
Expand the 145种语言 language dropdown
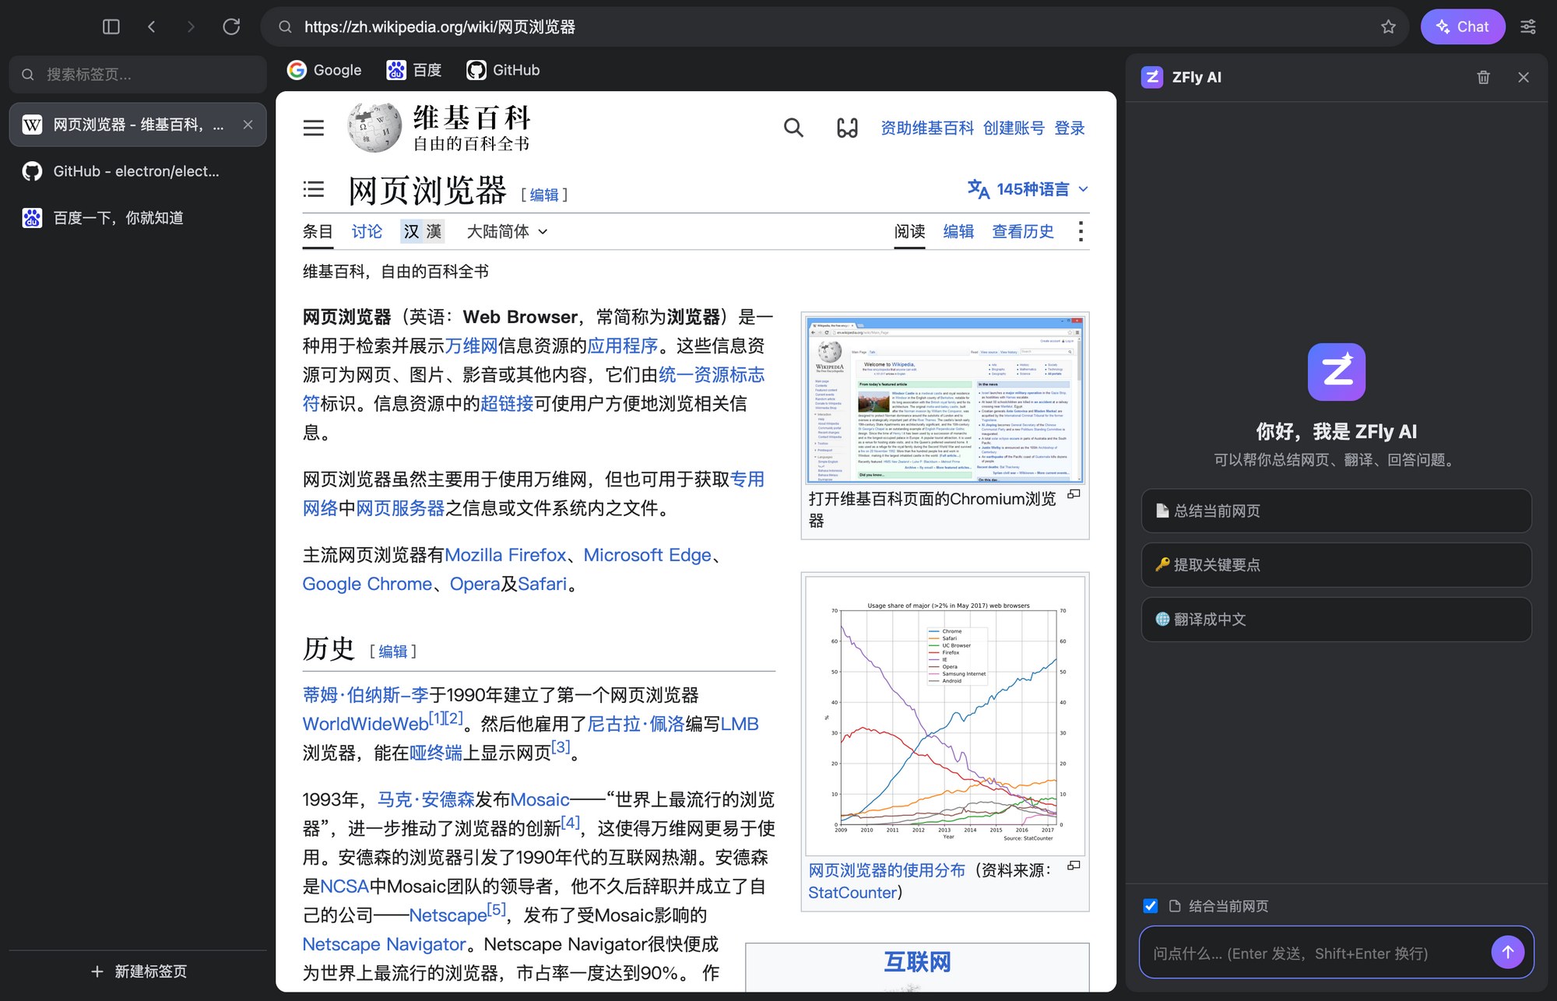click(1028, 189)
